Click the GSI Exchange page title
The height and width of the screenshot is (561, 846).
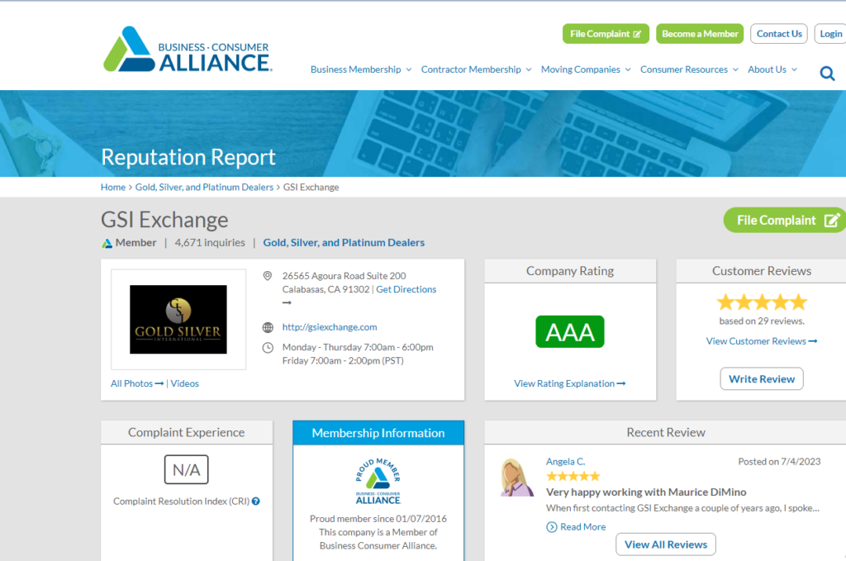coord(164,220)
